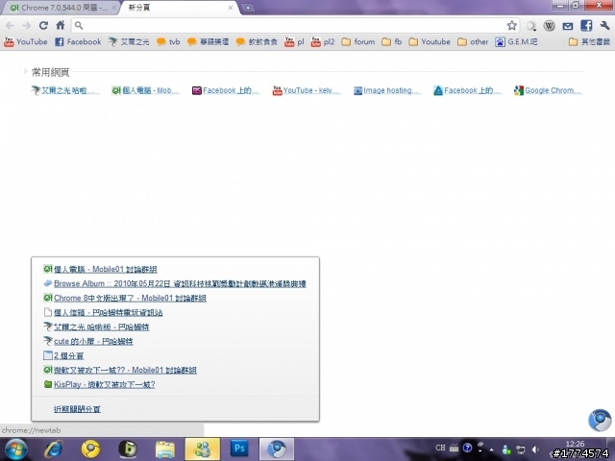Reload the page with refresh icon
This screenshot has height=461, width=615.
(43, 26)
